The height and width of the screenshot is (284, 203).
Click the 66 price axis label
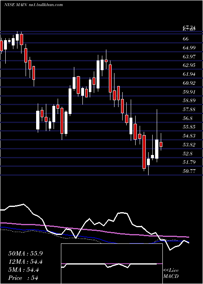pos(186,39)
